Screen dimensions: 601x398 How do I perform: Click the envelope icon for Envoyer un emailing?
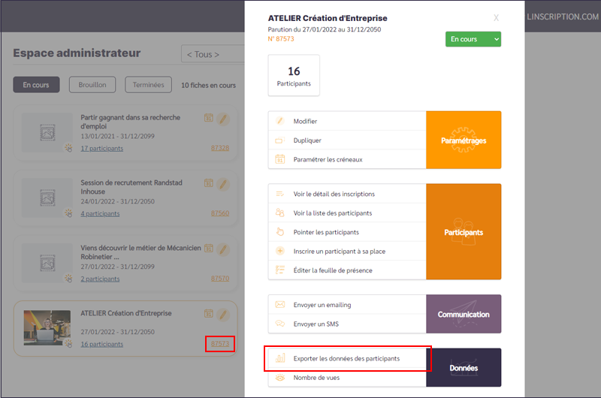pyautogui.click(x=279, y=305)
